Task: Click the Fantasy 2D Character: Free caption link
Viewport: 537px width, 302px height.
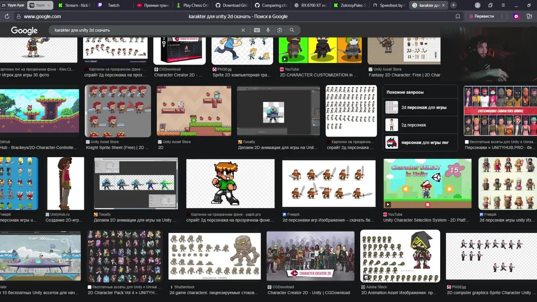Action: pos(404,75)
